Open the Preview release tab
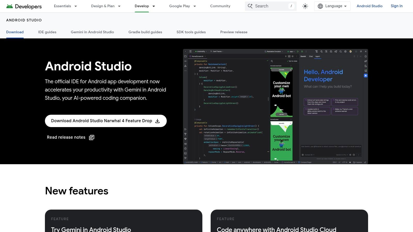The height and width of the screenshot is (232, 413). click(x=234, y=32)
